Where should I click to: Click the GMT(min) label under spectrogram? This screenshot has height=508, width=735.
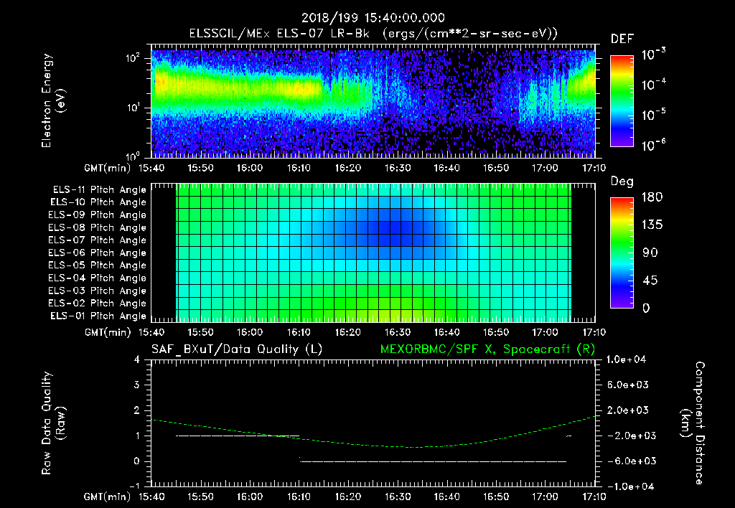(x=108, y=168)
